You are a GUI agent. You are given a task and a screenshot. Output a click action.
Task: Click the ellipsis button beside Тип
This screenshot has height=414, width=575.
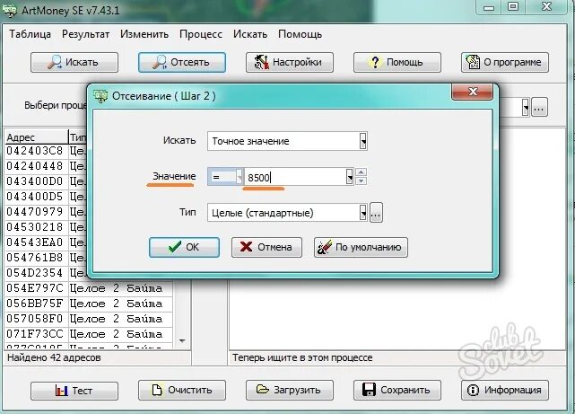click(376, 213)
